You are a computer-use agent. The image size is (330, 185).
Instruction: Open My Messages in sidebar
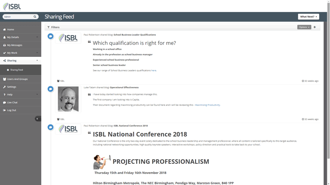[x=21, y=45]
